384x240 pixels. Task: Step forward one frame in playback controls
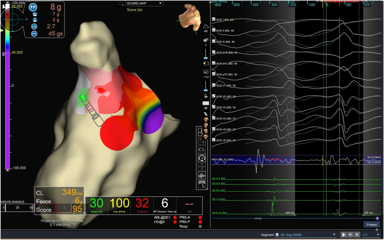(x=357, y=235)
